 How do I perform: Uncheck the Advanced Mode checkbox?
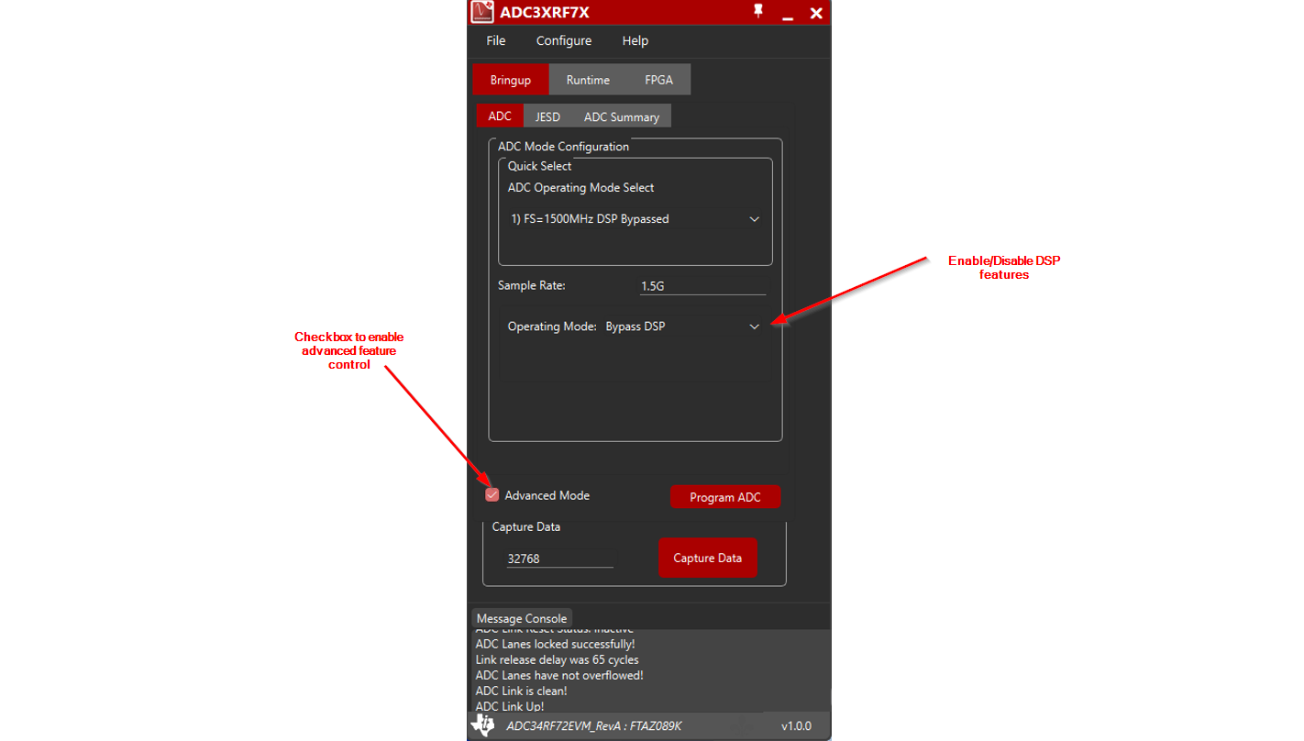click(492, 495)
